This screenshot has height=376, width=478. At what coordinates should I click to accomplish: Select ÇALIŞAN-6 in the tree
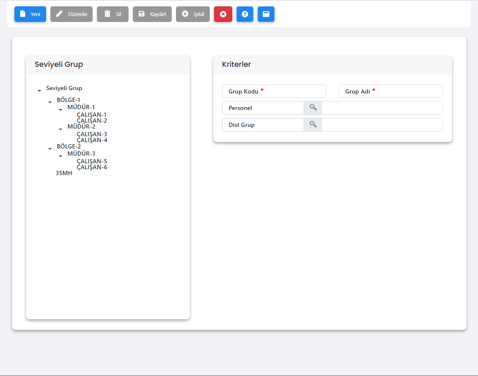pos(92,167)
